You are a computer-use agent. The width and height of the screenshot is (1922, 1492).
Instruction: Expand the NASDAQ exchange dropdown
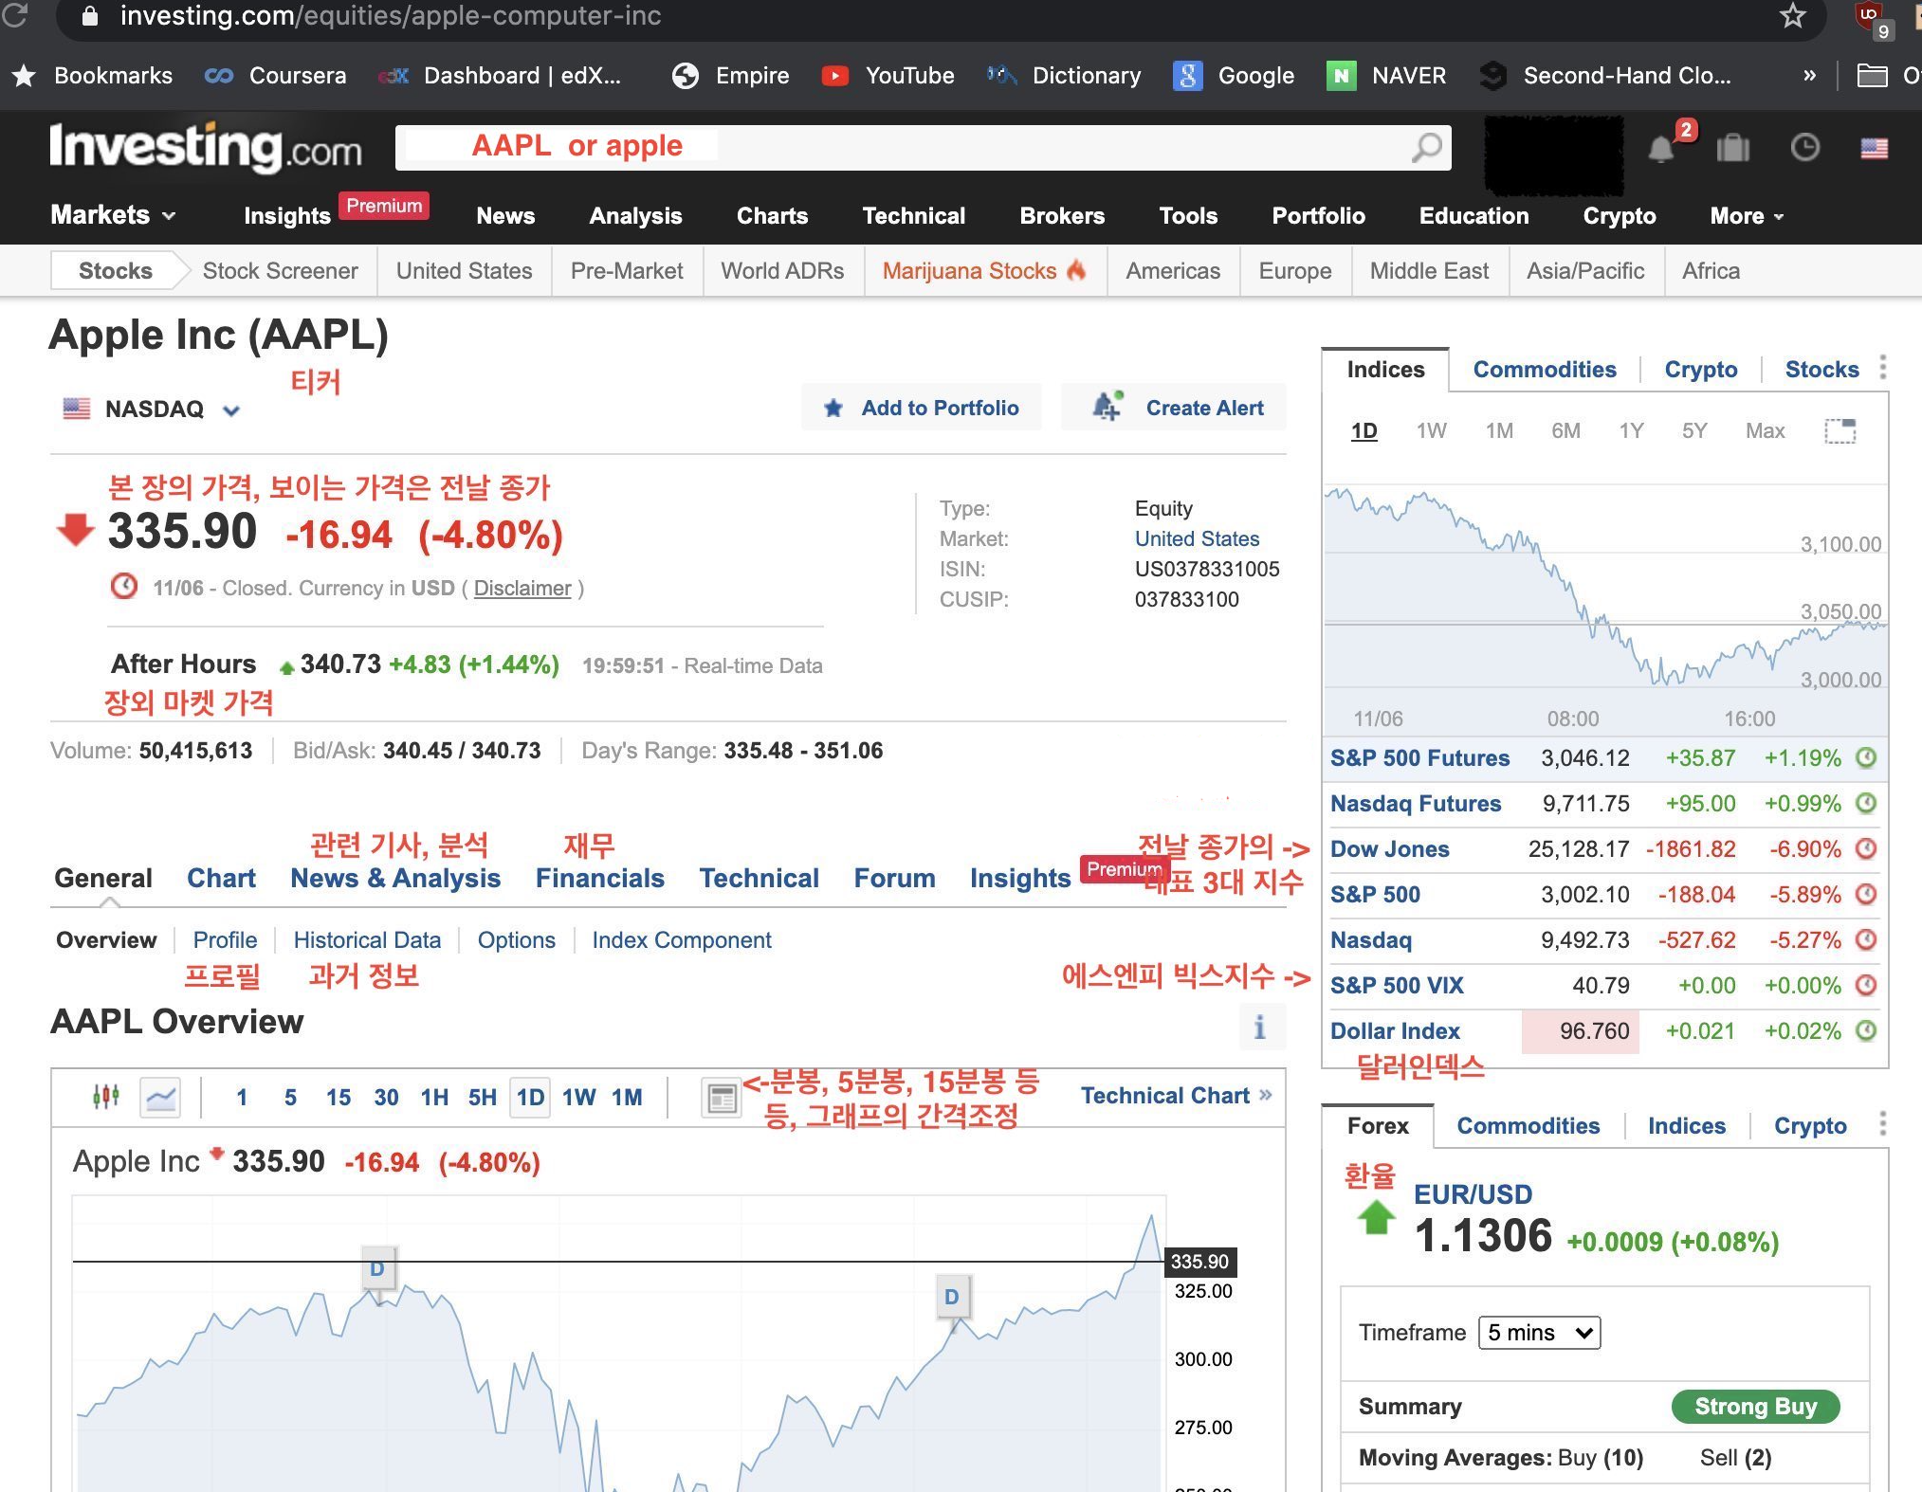pos(231,410)
